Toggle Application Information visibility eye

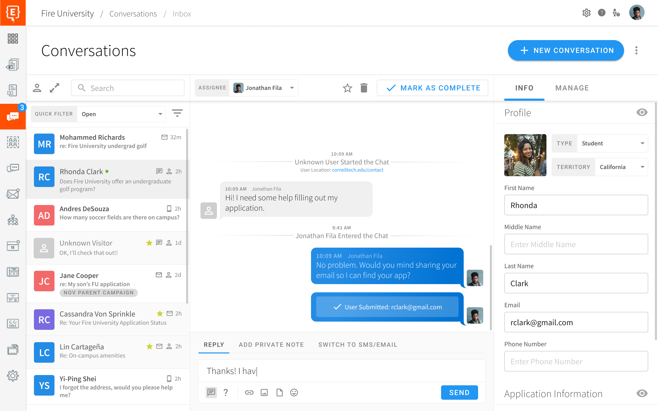tap(642, 393)
